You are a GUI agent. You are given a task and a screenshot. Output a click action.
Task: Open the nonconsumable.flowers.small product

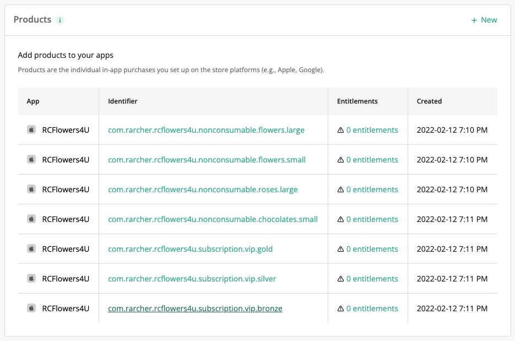click(207, 160)
